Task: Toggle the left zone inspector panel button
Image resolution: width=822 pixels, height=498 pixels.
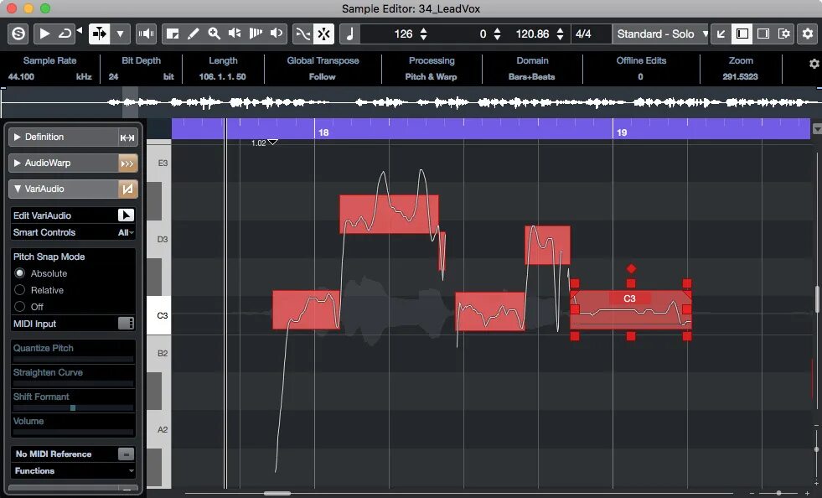Action: [742, 34]
